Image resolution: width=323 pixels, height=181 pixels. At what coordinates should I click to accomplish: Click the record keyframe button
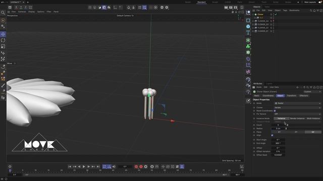coord(136,166)
